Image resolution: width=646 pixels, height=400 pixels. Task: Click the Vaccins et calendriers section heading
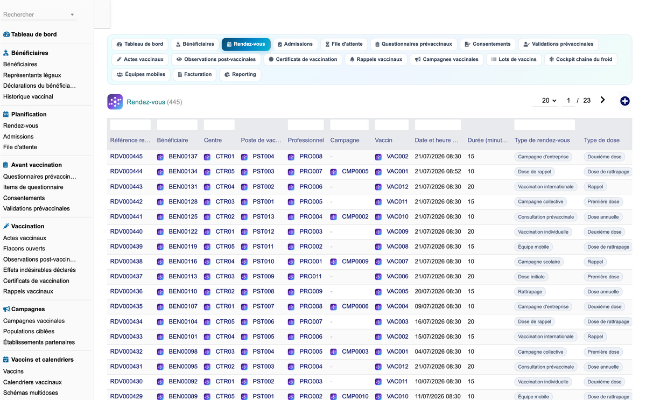coord(43,360)
